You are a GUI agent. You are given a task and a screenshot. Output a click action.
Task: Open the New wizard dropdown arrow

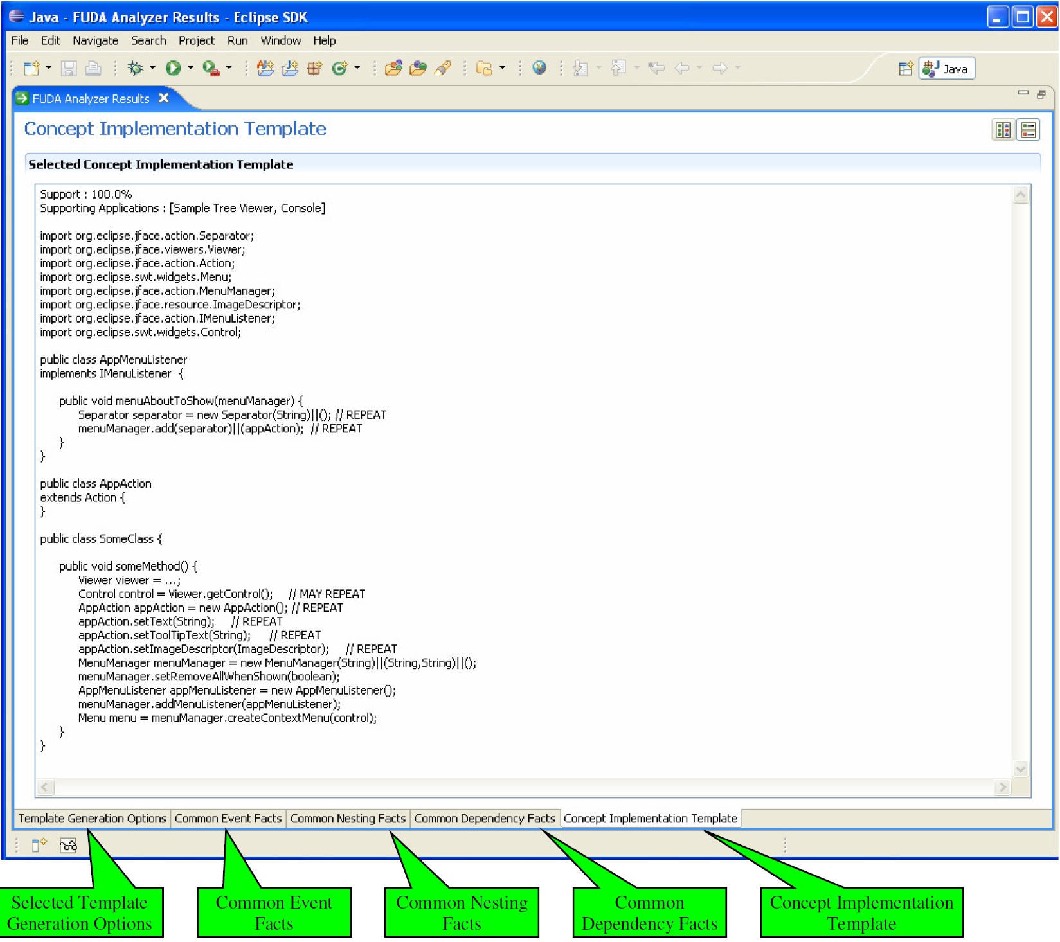(49, 67)
